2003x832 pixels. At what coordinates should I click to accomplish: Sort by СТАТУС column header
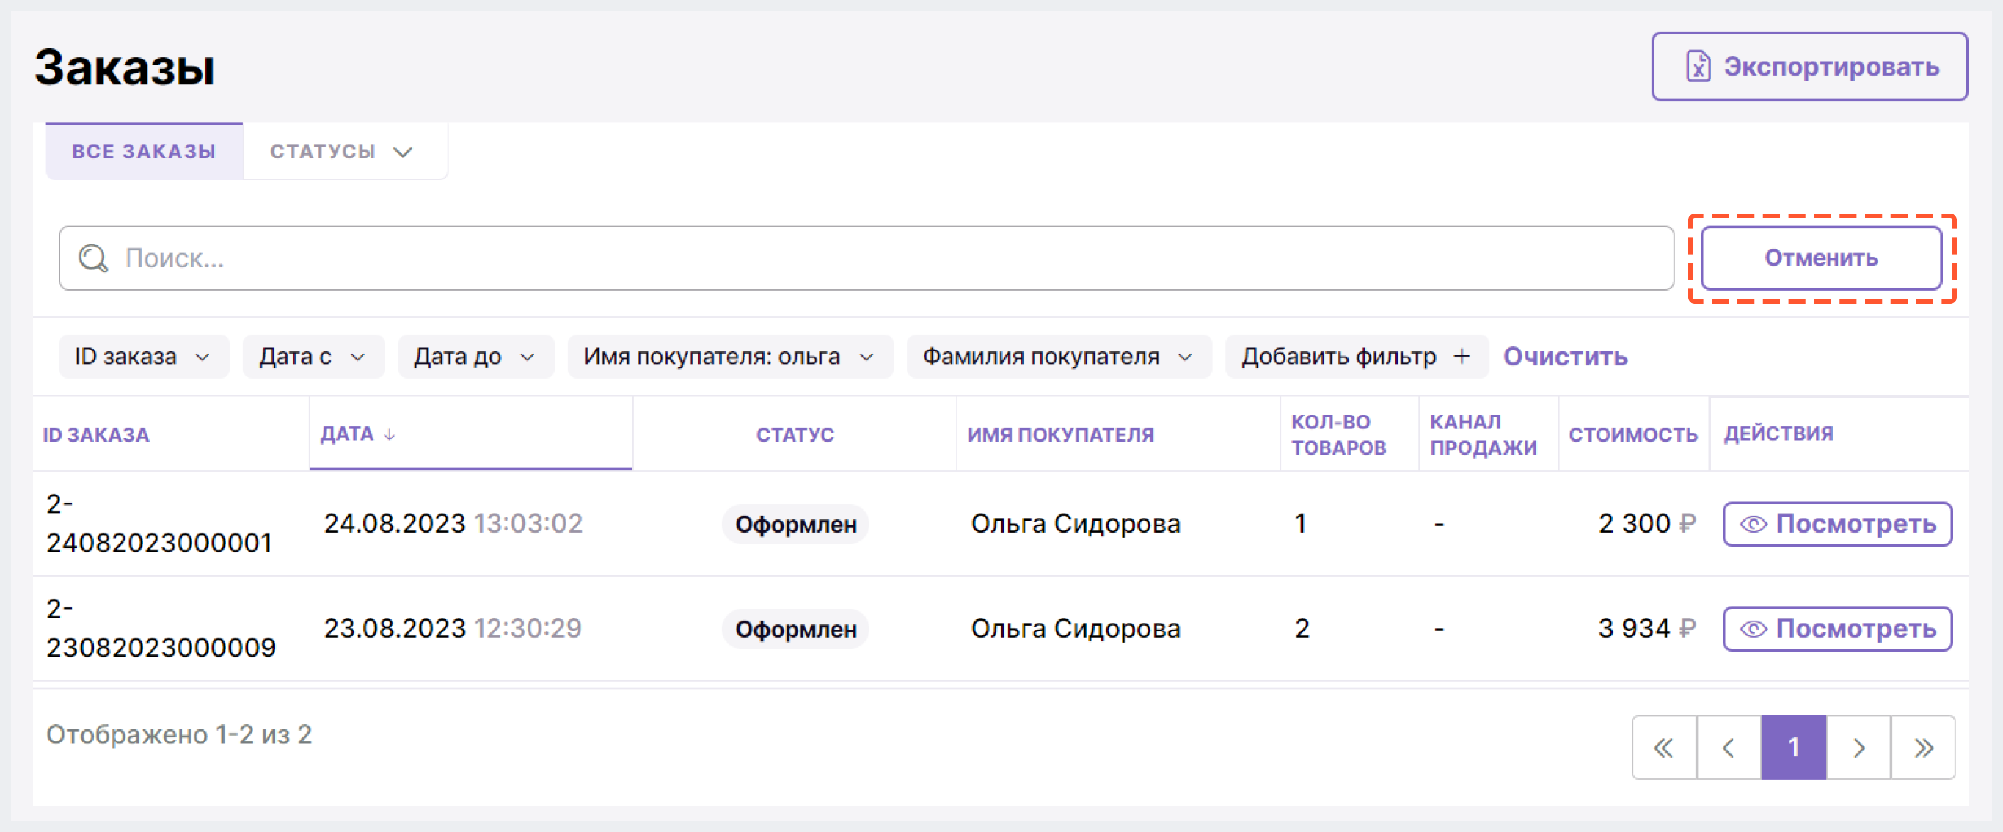(x=795, y=434)
